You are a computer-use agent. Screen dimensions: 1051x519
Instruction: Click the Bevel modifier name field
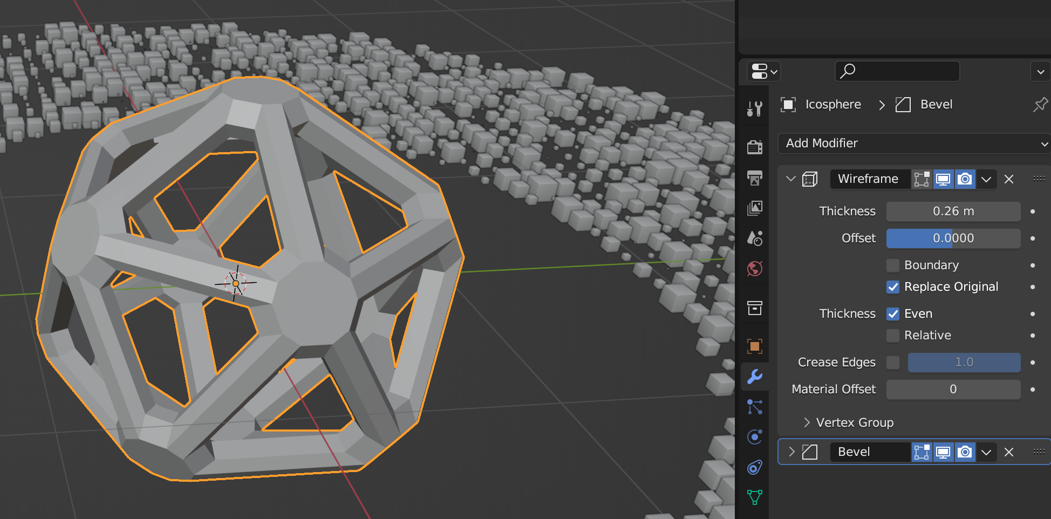coord(871,452)
